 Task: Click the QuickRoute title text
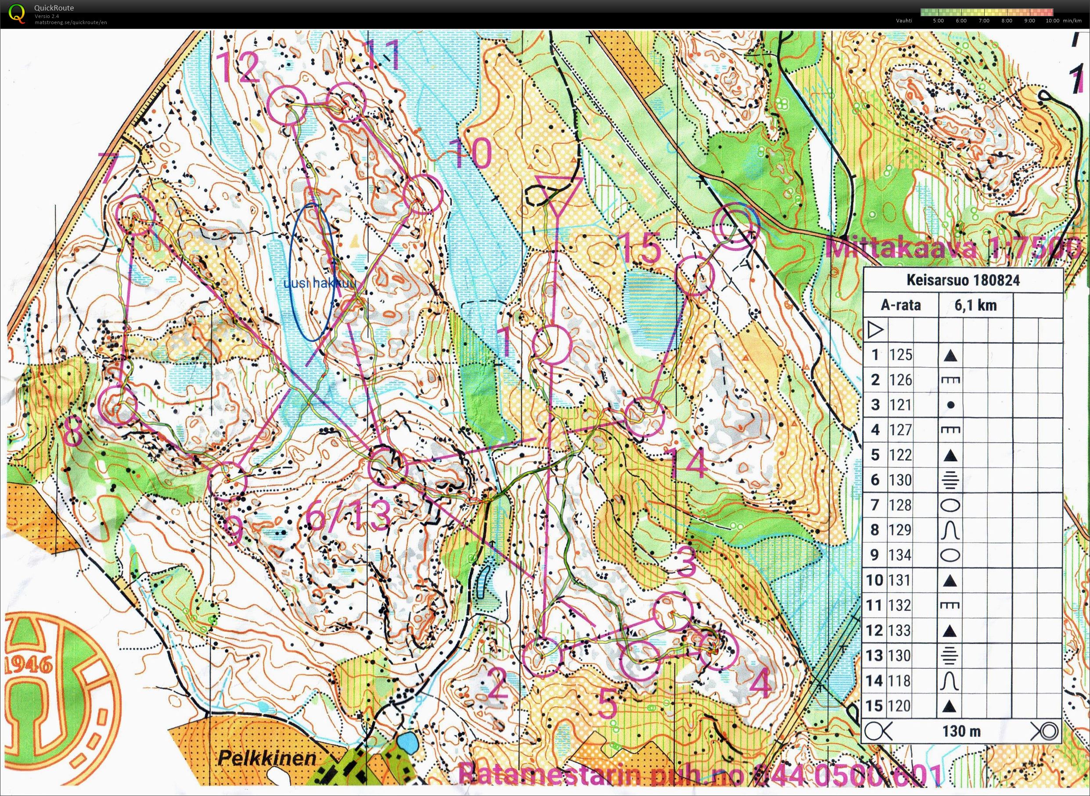tap(54, 8)
